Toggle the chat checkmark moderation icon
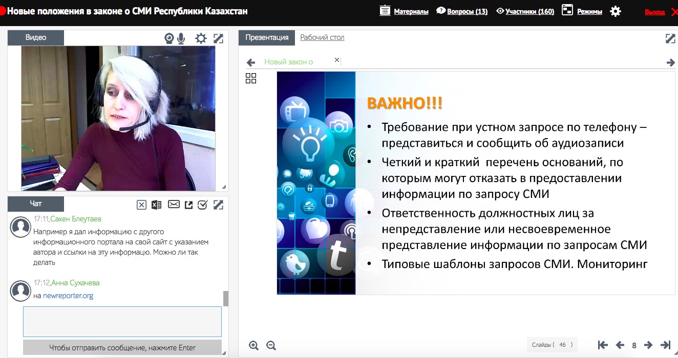Screen dimensions: 678x358 (202, 205)
